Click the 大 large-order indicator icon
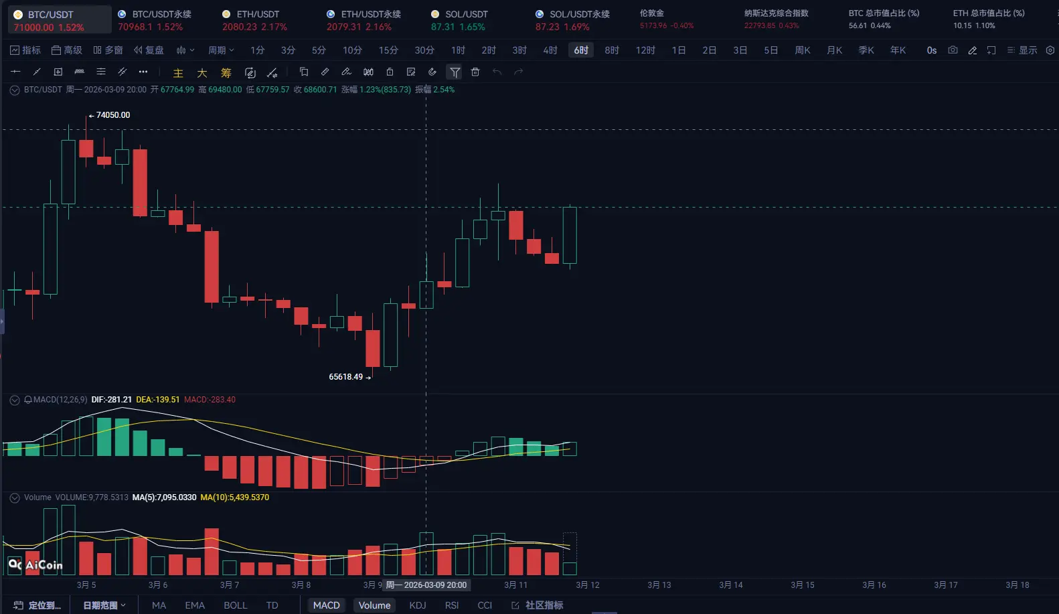Image resolution: width=1059 pixels, height=614 pixels. [x=202, y=72]
